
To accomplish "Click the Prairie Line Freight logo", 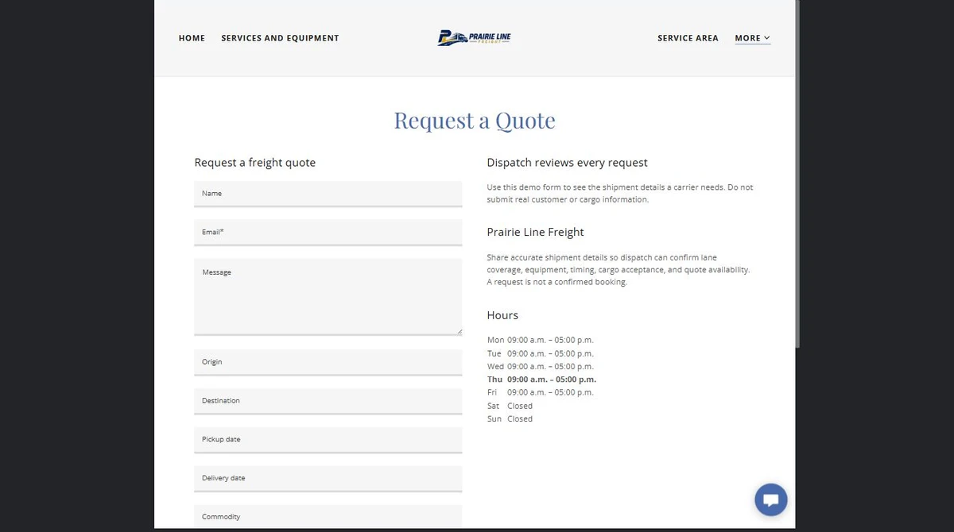I will (x=475, y=37).
